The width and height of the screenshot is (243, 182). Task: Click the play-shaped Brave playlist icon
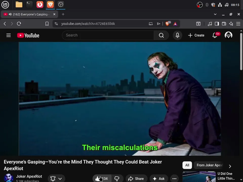(158, 24)
